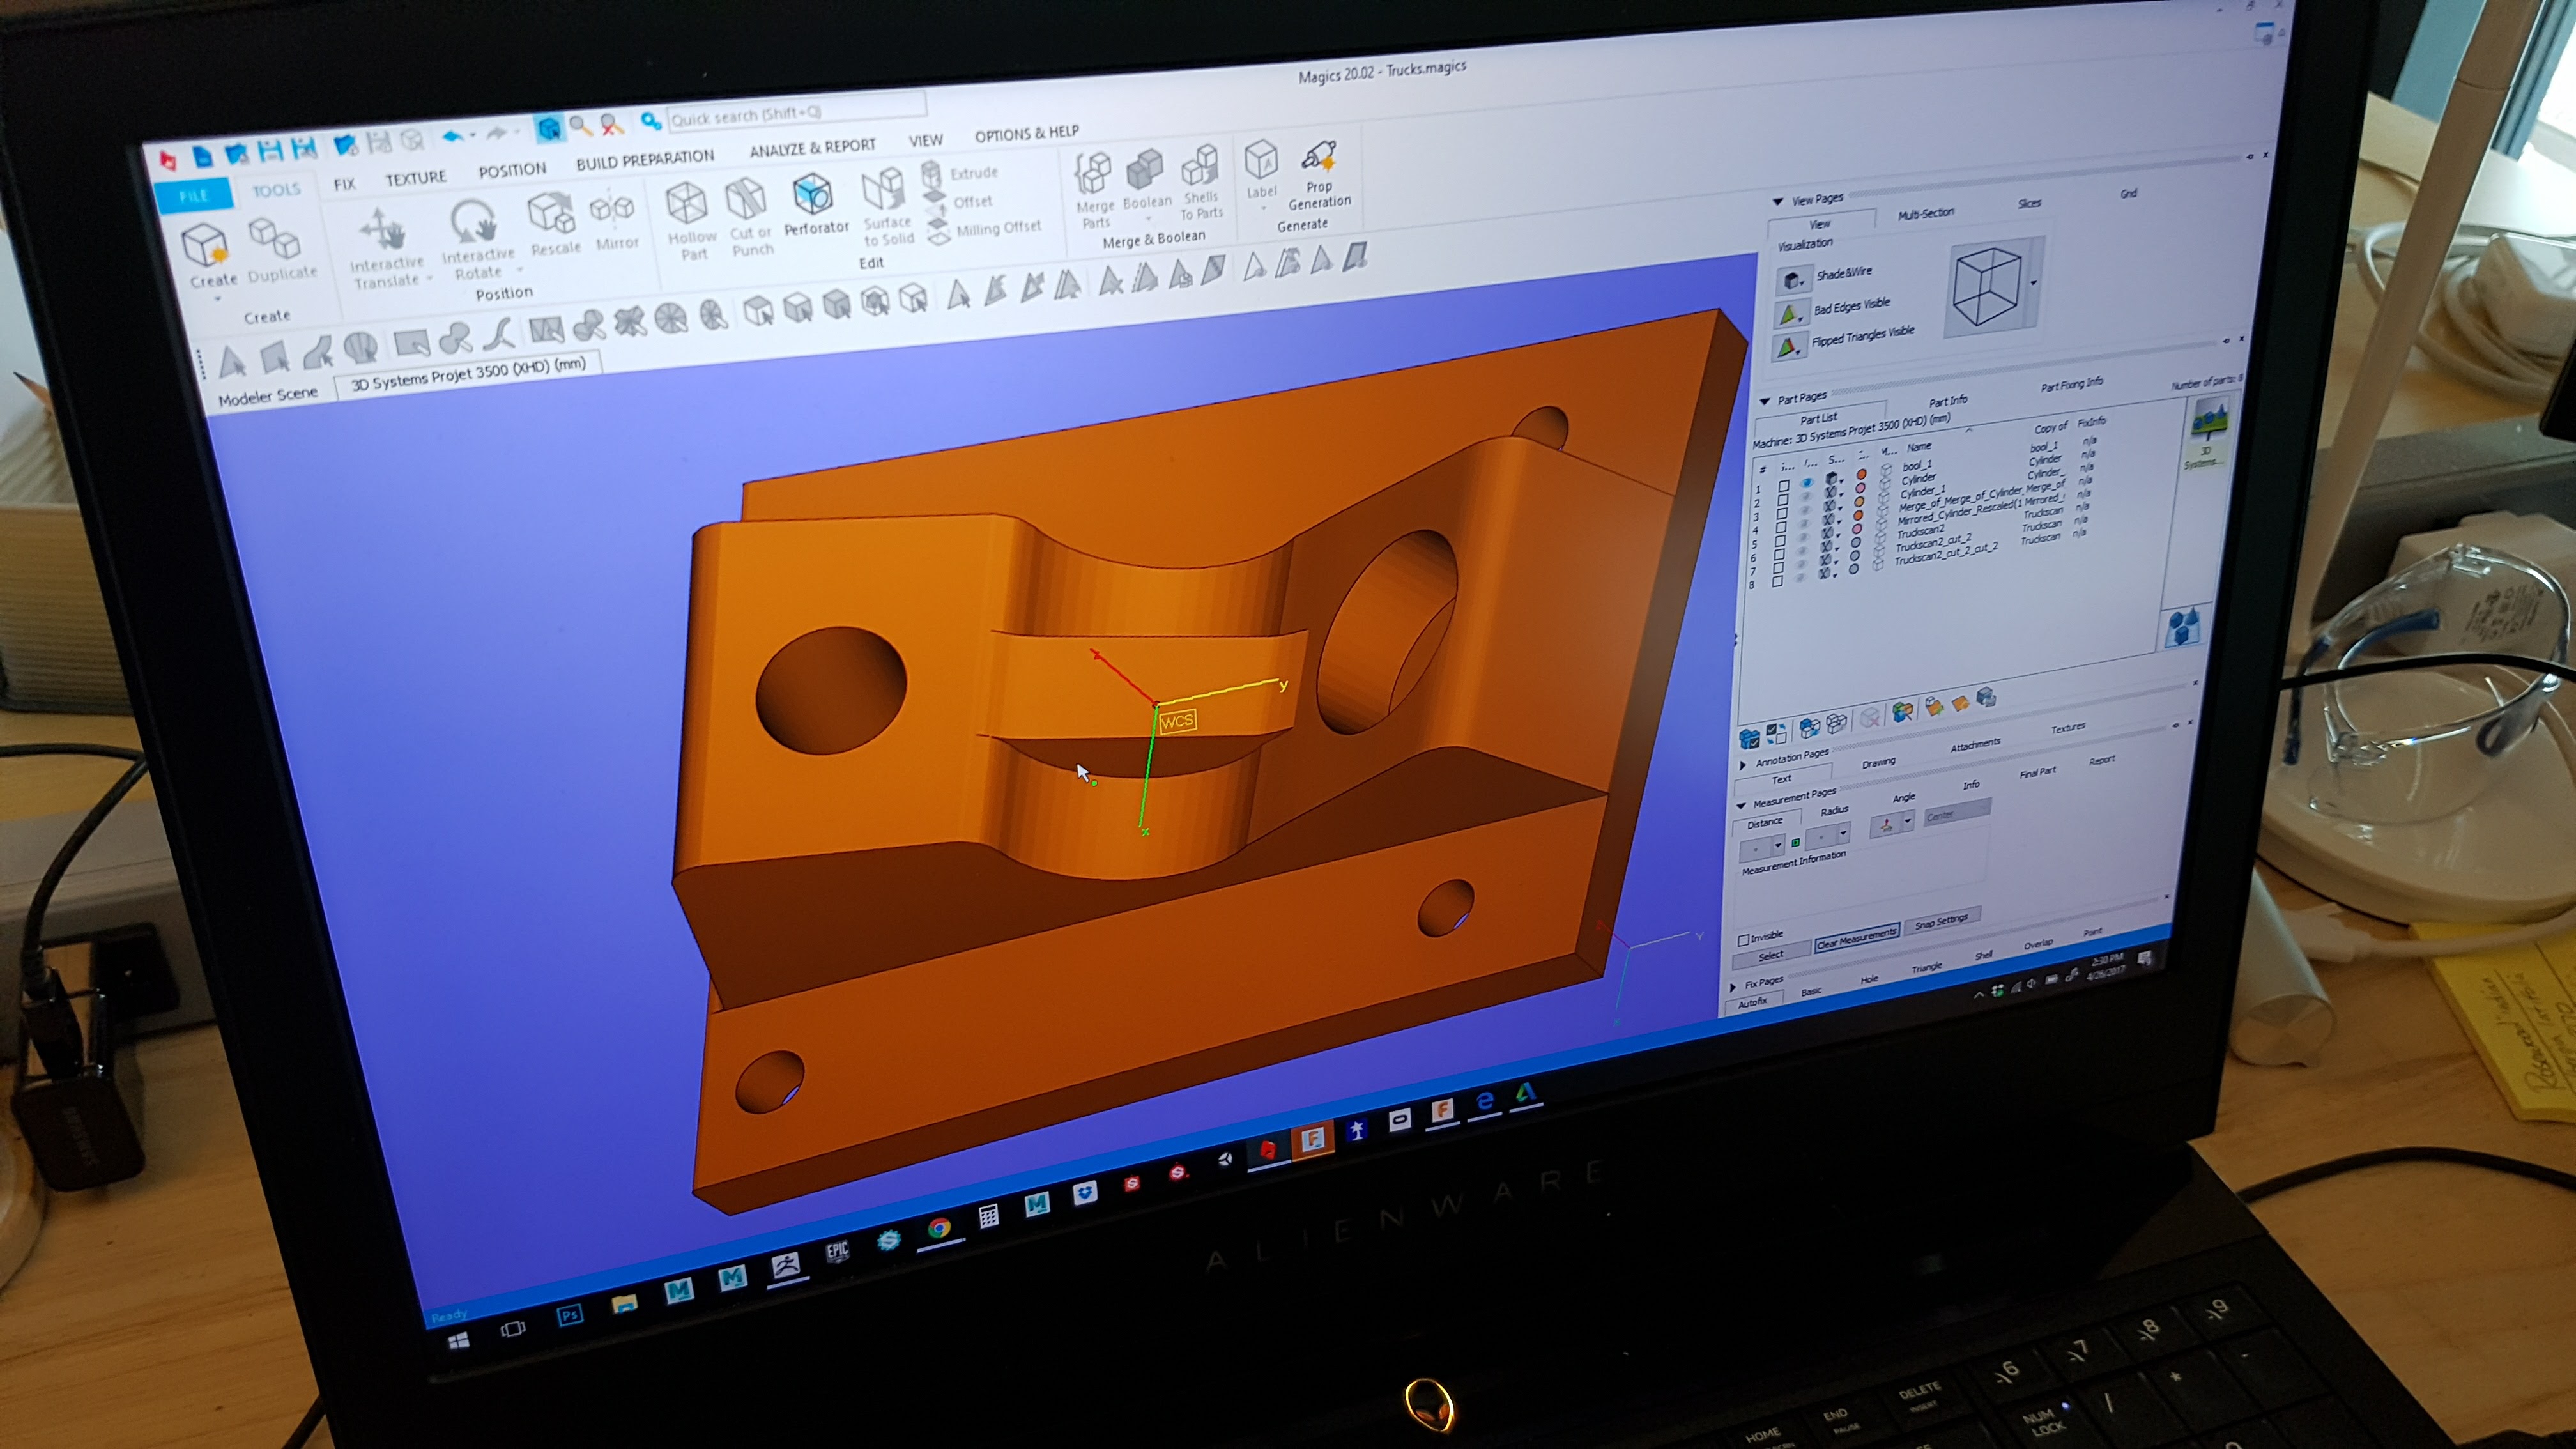Click the highlighted part selection mode icon

(550, 129)
